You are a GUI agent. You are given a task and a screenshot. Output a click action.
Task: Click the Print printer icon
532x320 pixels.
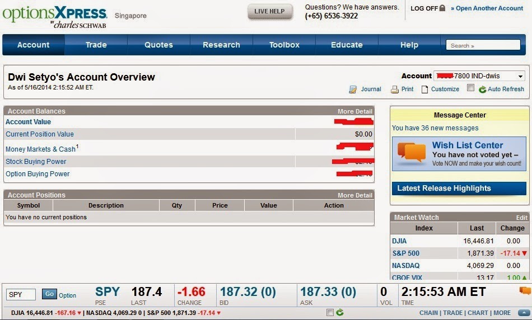click(x=395, y=90)
